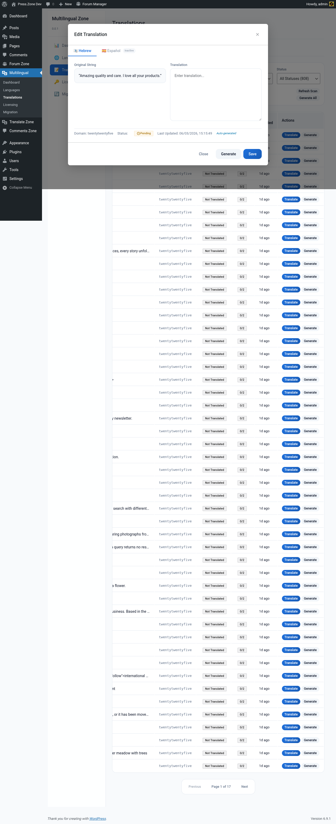Click the Appearance brush icon
The height and width of the screenshot is (824, 336).
coord(5,143)
